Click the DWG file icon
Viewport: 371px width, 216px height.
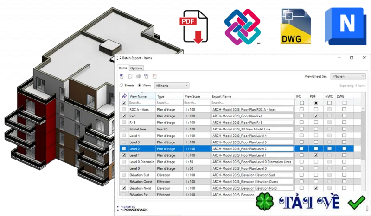[x=296, y=26]
